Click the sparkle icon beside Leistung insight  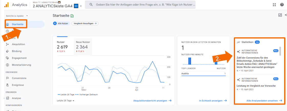click(x=239, y=80)
